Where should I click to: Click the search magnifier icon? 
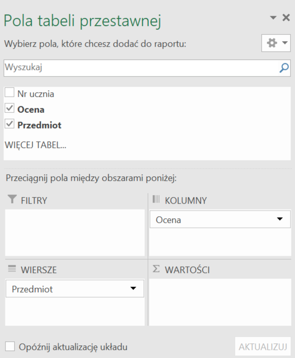click(283, 68)
